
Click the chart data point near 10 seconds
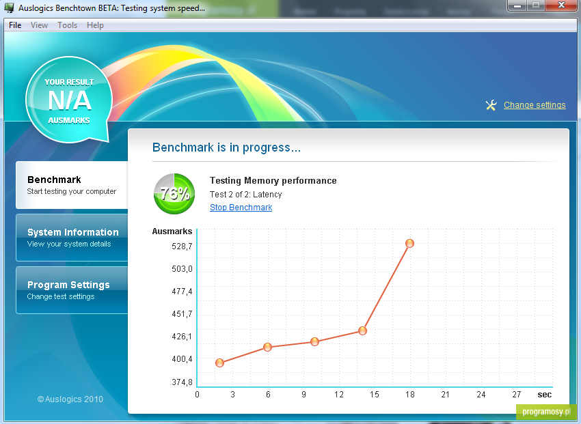tap(314, 341)
